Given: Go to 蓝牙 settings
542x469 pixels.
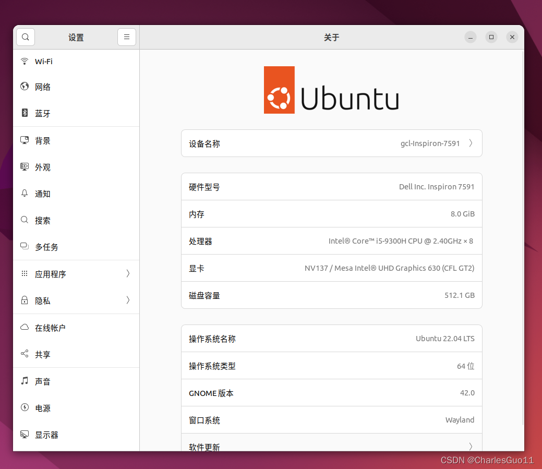Looking at the screenshot, I should point(76,113).
